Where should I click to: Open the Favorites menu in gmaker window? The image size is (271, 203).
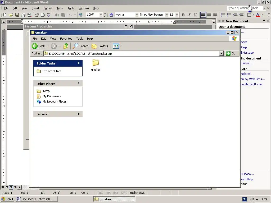pyautogui.click(x=66, y=39)
